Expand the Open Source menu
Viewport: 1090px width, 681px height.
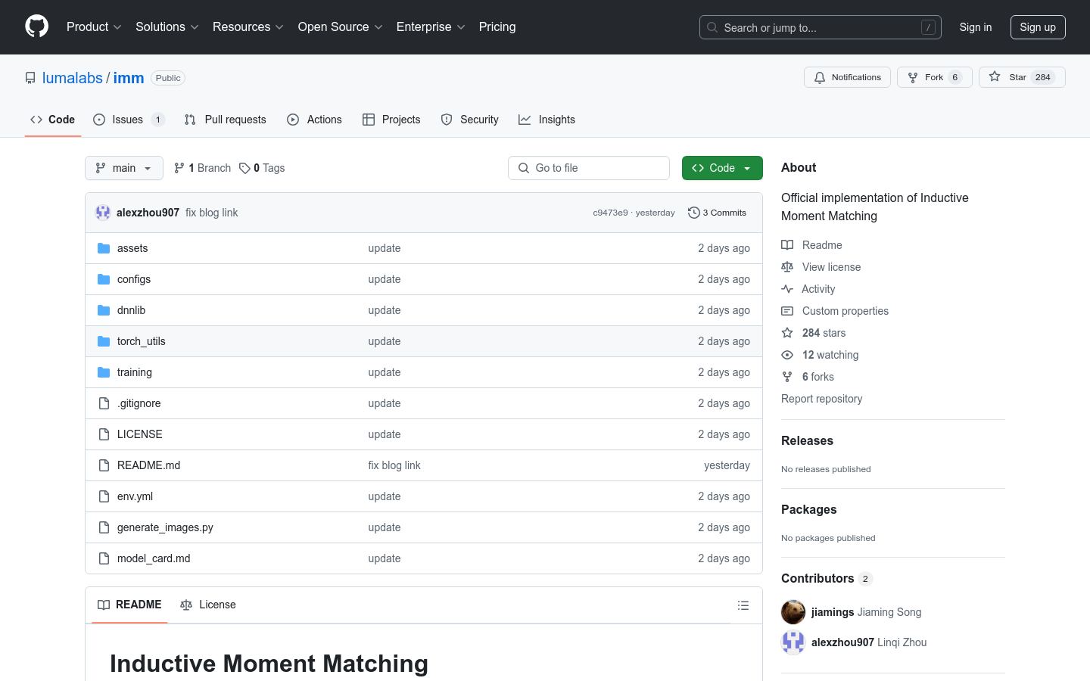tap(340, 27)
